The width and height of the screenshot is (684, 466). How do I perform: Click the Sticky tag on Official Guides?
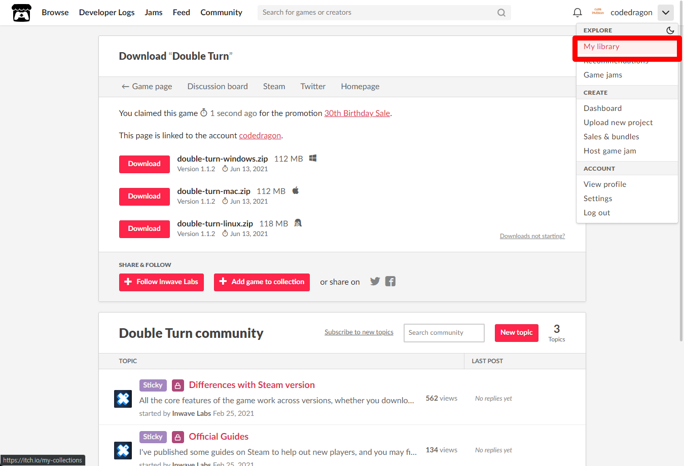(153, 437)
